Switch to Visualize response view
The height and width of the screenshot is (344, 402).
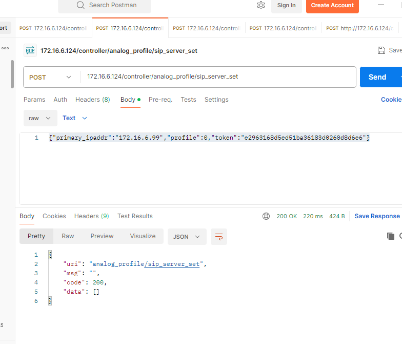(x=143, y=236)
